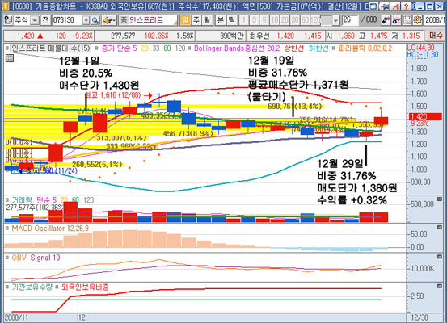Image resolution: width=447 pixels, height=323 pixels.
Task: Select the 틱 tick chart period
Action: click(x=232, y=20)
